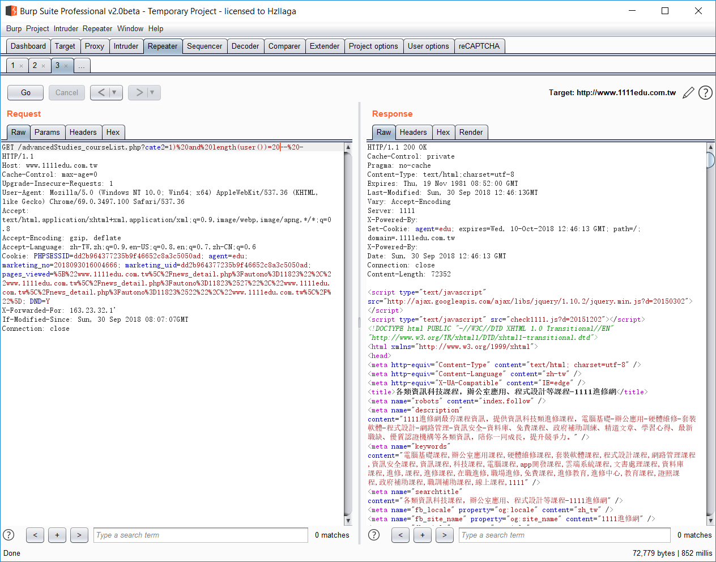Open the Help menu
This screenshot has height=562, width=716.
click(156, 28)
